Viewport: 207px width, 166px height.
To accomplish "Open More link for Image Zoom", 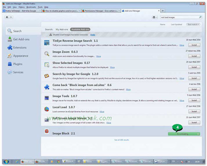I will point(98,56).
